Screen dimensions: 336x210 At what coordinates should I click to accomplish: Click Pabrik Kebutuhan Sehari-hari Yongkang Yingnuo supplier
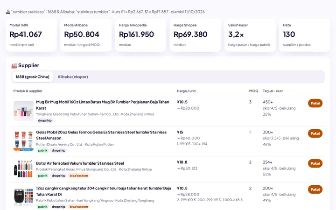75,200
